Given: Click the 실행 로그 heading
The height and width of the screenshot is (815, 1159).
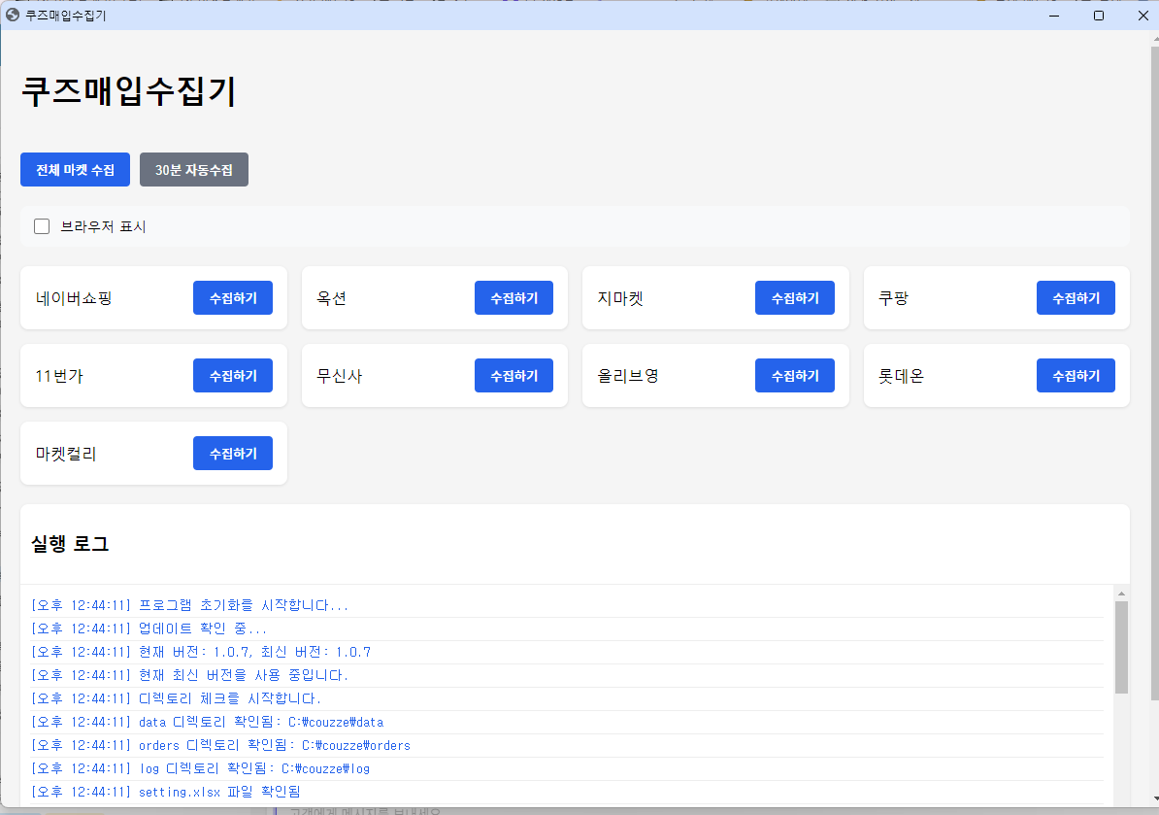Looking at the screenshot, I should (70, 544).
